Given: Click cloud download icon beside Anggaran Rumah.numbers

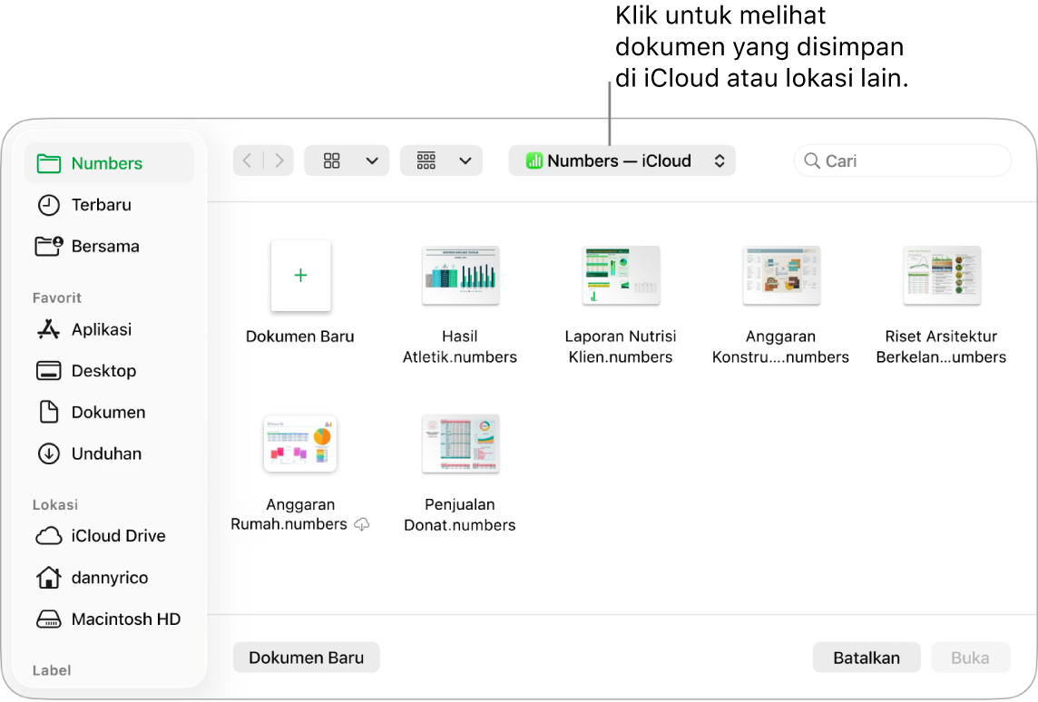Looking at the screenshot, I should (x=361, y=524).
